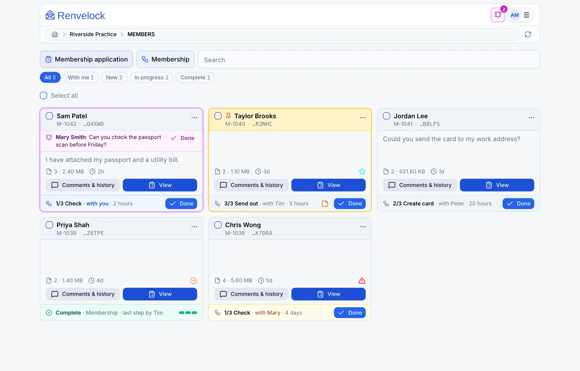Click the building home icon in breadcrumb
580x371 pixels.
(55, 34)
